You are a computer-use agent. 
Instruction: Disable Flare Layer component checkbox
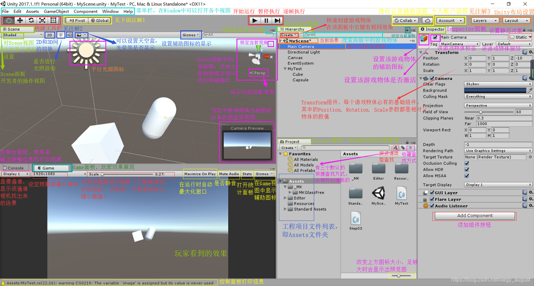432,199
